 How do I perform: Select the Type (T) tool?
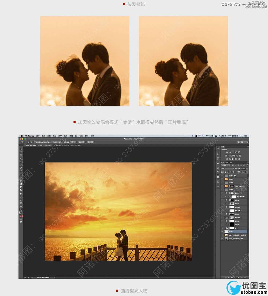[21, 197]
